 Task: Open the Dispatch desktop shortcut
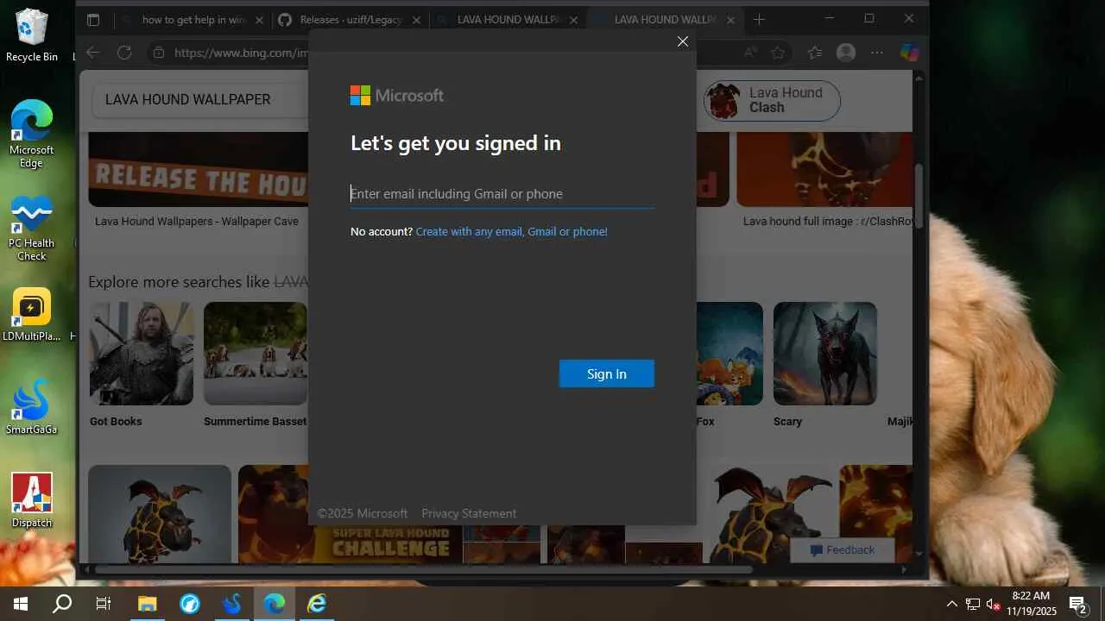click(x=32, y=500)
